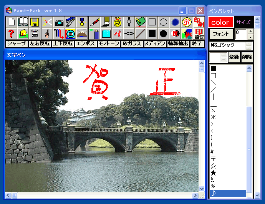Select the horizontal chain line tool

(x=129, y=33)
